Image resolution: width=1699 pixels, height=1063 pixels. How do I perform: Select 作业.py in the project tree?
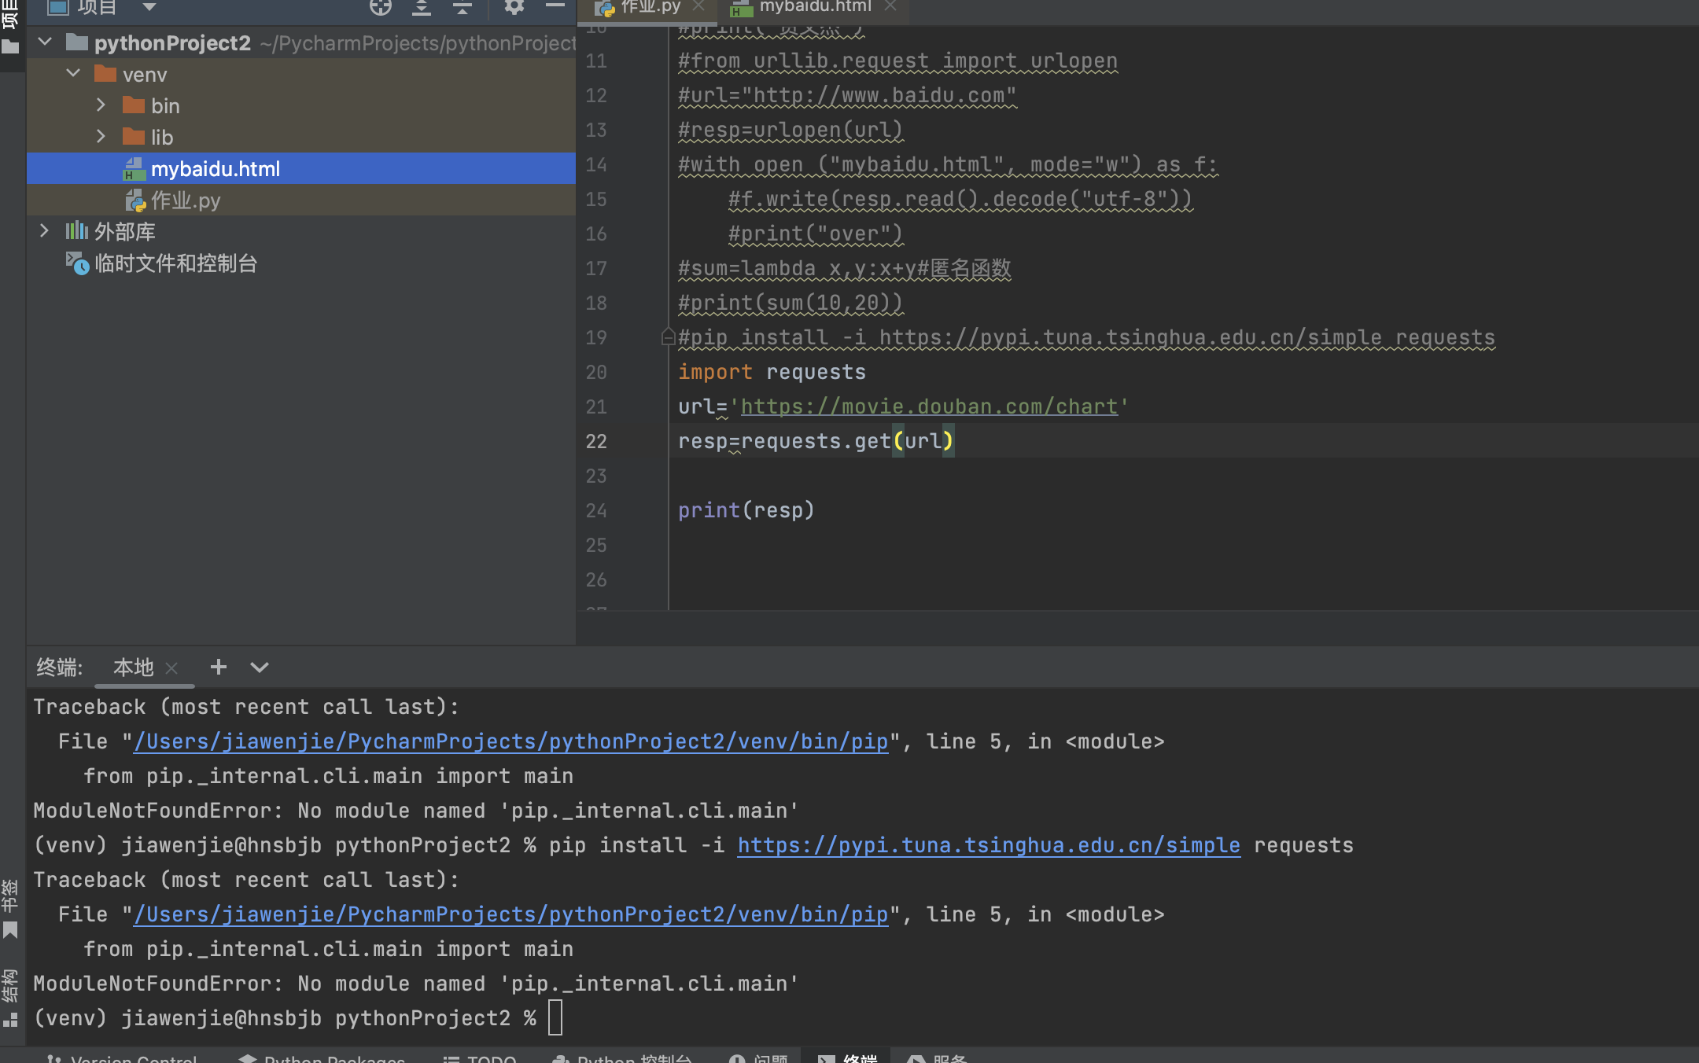pyautogui.click(x=186, y=200)
